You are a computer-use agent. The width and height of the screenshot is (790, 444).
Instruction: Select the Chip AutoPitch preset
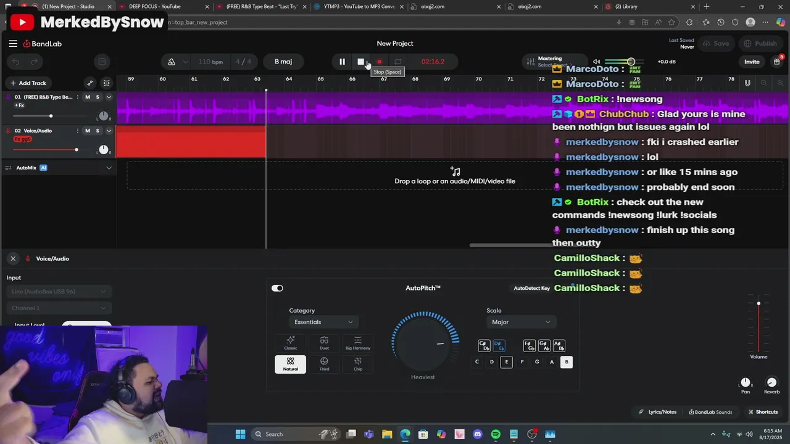[x=358, y=364]
